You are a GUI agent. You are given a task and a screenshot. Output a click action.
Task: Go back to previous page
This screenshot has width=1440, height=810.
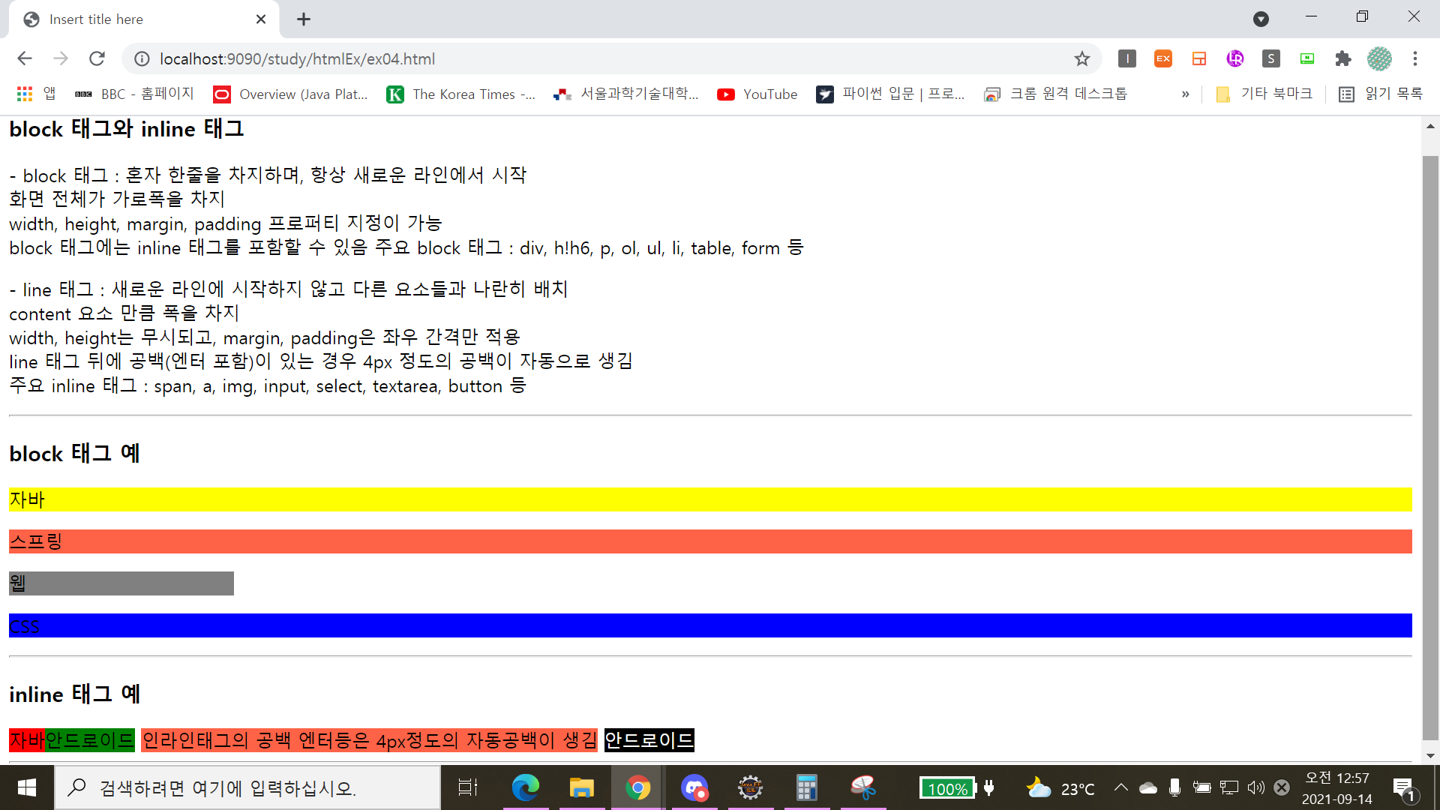(x=25, y=58)
